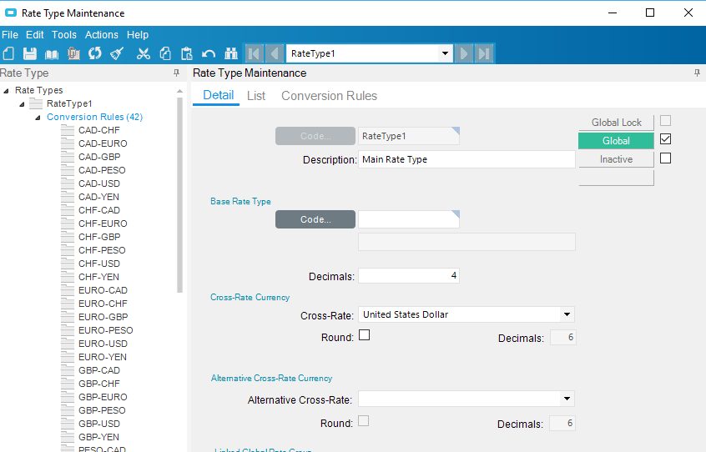This screenshot has height=452, width=706.
Task: Open find with the binoculars icon
Action: (231, 53)
